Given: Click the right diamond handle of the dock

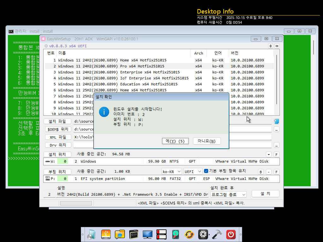Looking at the screenshot, I should pos(240,234).
